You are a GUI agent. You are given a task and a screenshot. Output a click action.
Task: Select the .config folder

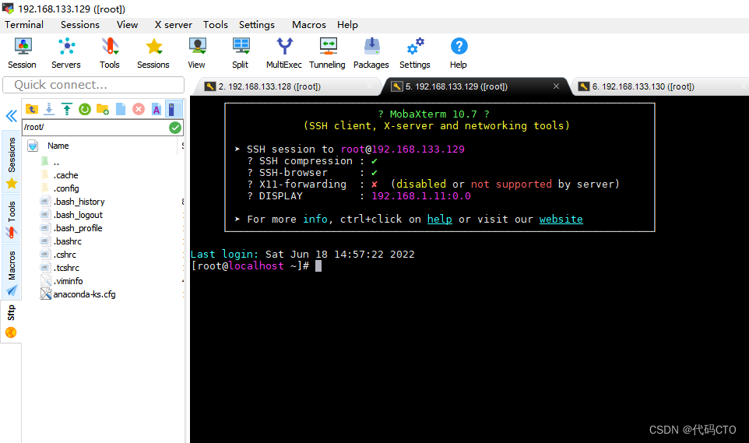(x=66, y=188)
